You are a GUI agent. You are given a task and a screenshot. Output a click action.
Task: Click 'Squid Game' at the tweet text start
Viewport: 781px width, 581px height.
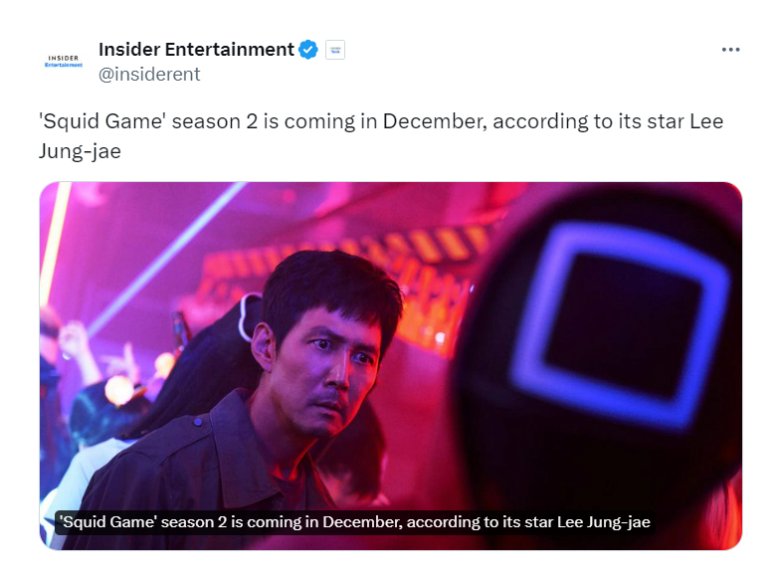102,121
